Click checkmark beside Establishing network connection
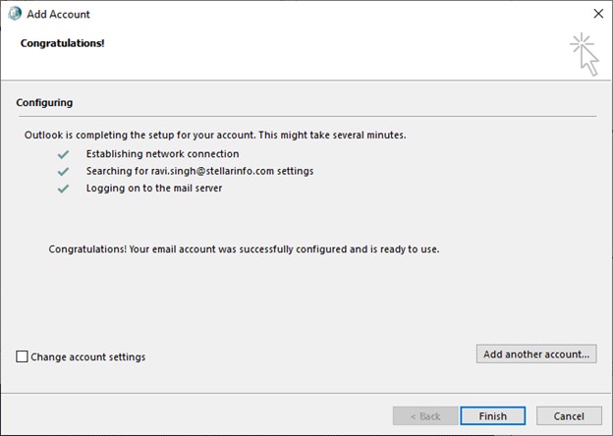The width and height of the screenshot is (613, 436). pyautogui.click(x=63, y=154)
